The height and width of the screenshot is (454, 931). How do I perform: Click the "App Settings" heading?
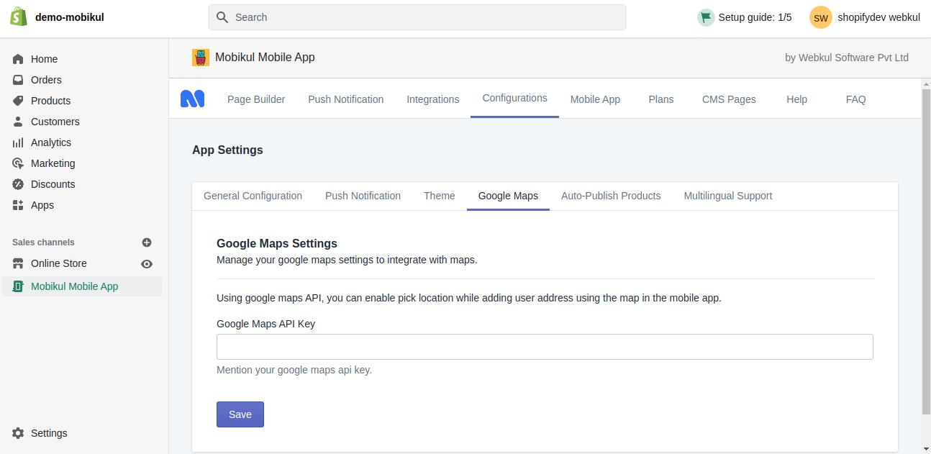227,150
